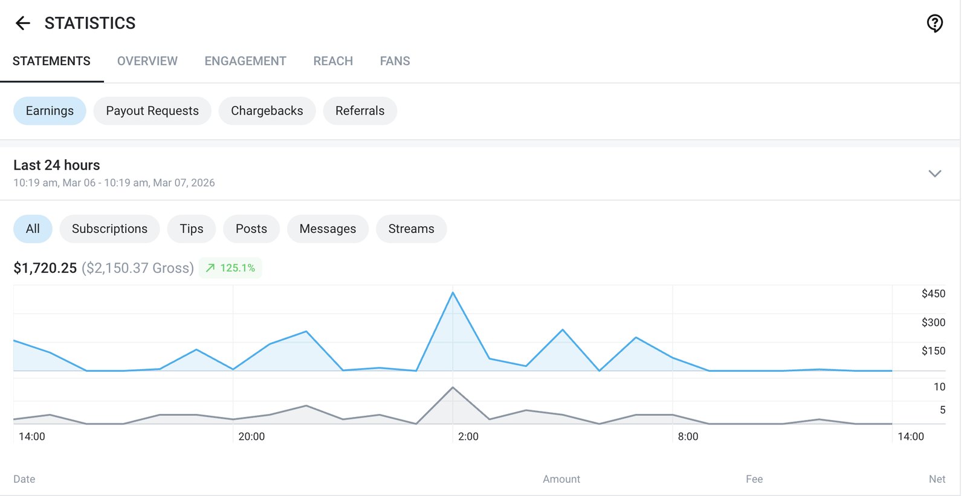Expand the Last 24 hours period chevron
Viewport: 967px width, 496px height.
[x=934, y=174]
